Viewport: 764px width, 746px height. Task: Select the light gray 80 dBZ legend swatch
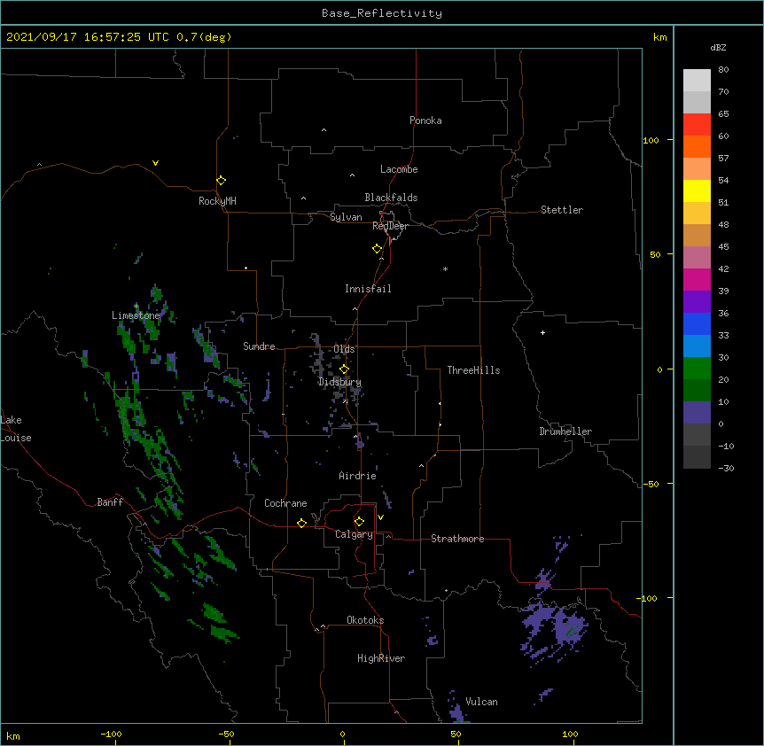tap(697, 81)
